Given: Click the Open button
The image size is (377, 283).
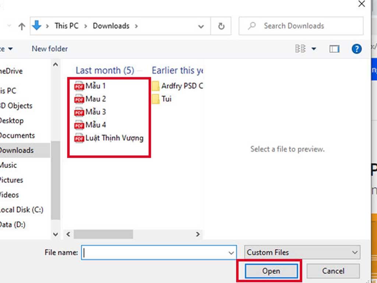Looking at the screenshot, I should tap(271, 271).
